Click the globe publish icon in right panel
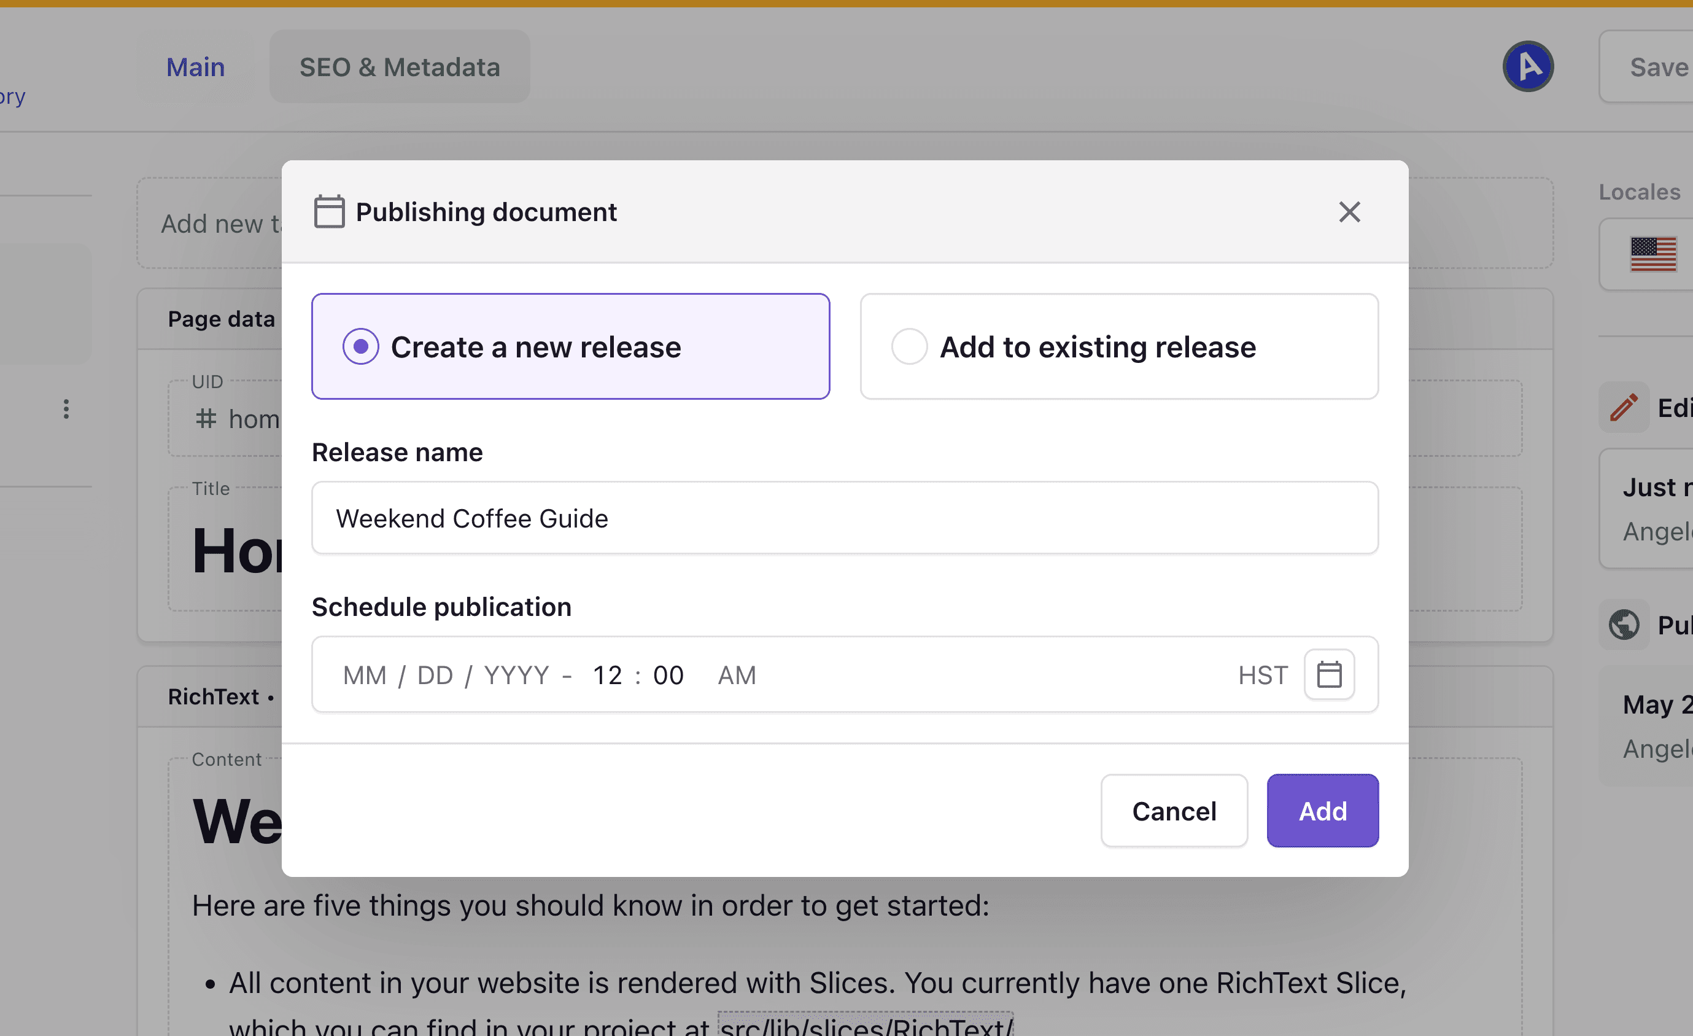The image size is (1693, 1036). pyautogui.click(x=1624, y=624)
